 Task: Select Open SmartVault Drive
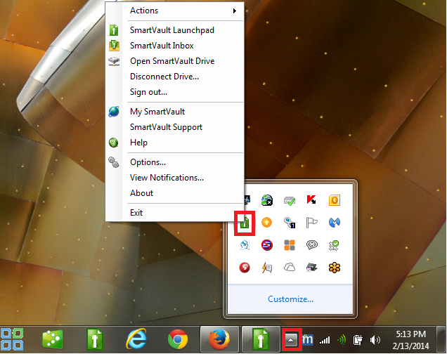pos(174,61)
